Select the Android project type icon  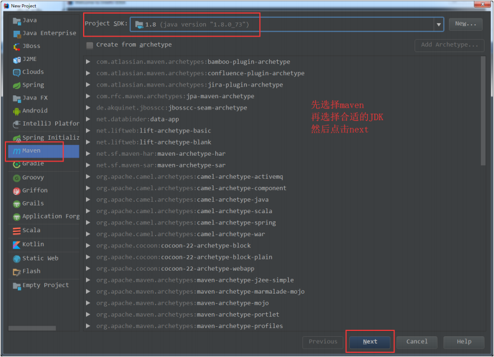point(18,111)
